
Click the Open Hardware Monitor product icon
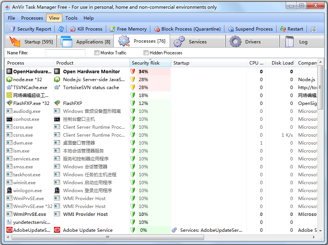[x=57, y=71]
